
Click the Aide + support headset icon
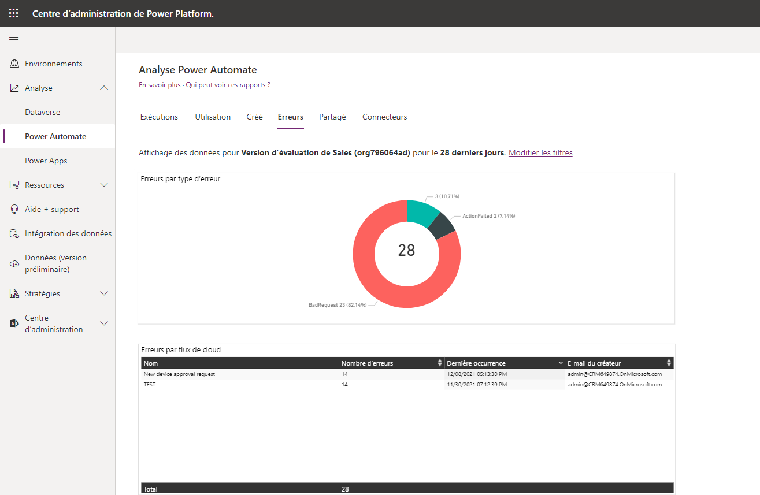(x=14, y=209)
